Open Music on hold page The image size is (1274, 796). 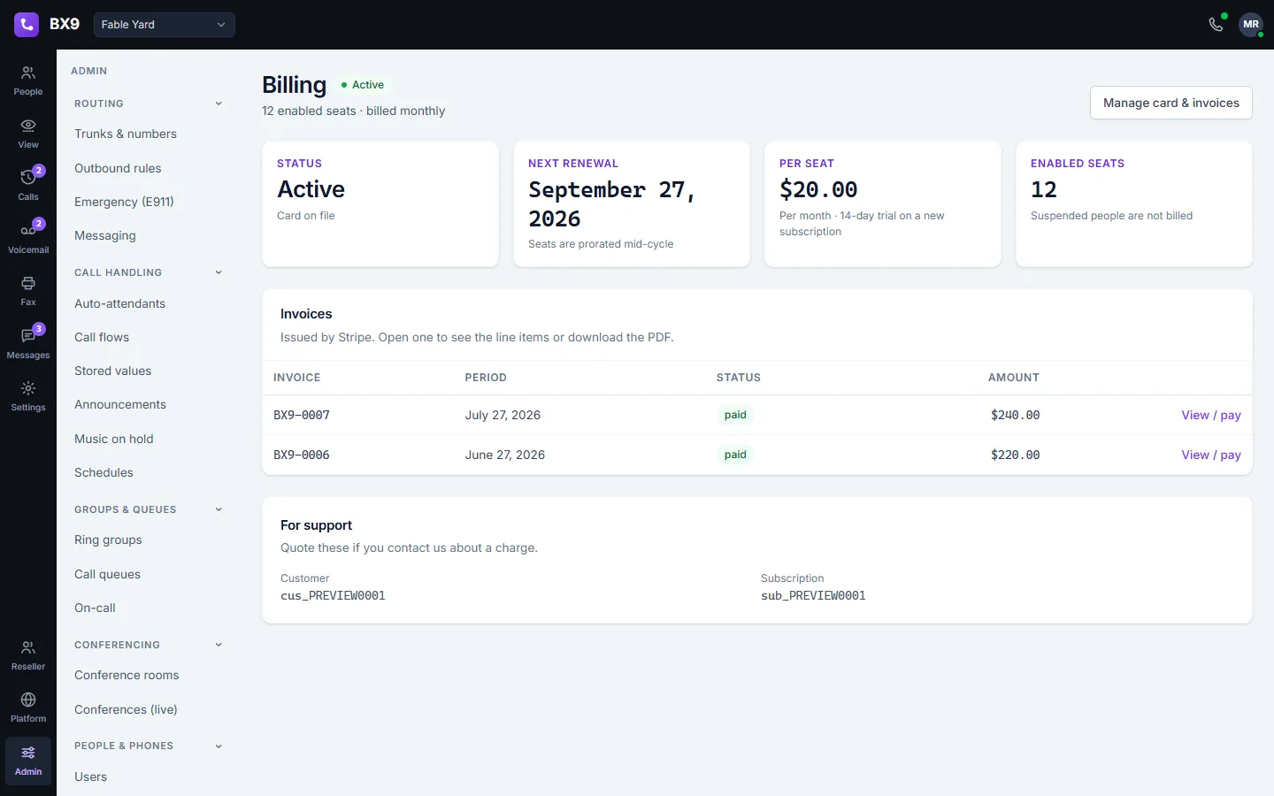pyautogui.click(x=114, y=439)
